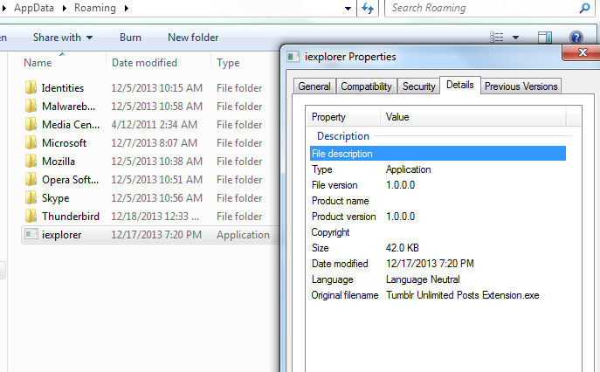Open the Share with dropdown
This screenshot has width=600, height=372.
pos(63,38)
